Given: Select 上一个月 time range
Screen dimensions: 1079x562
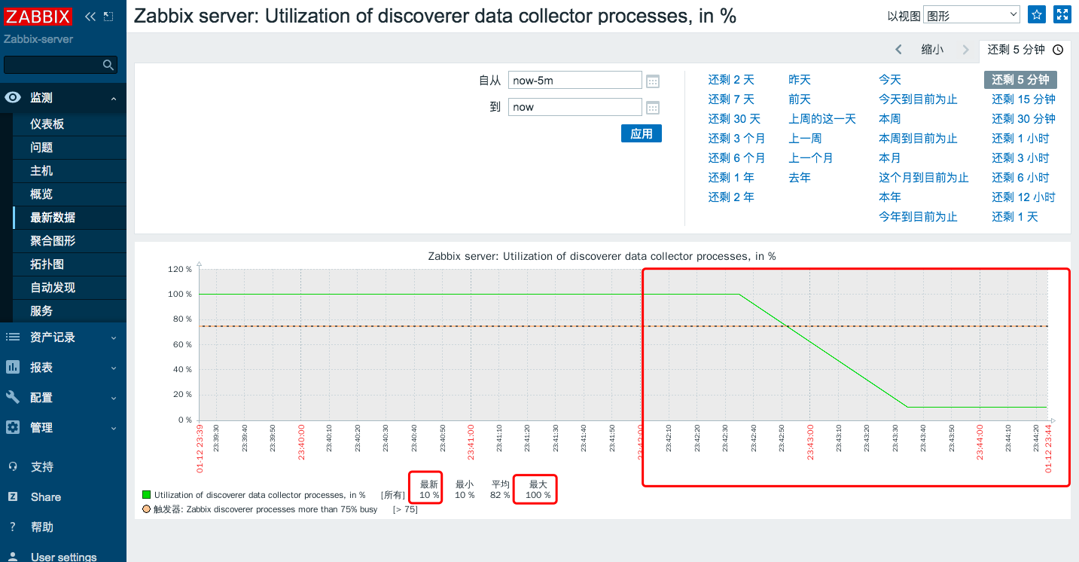Looking at the screenshot, I should pyautogui.click(x=811, y=158).
